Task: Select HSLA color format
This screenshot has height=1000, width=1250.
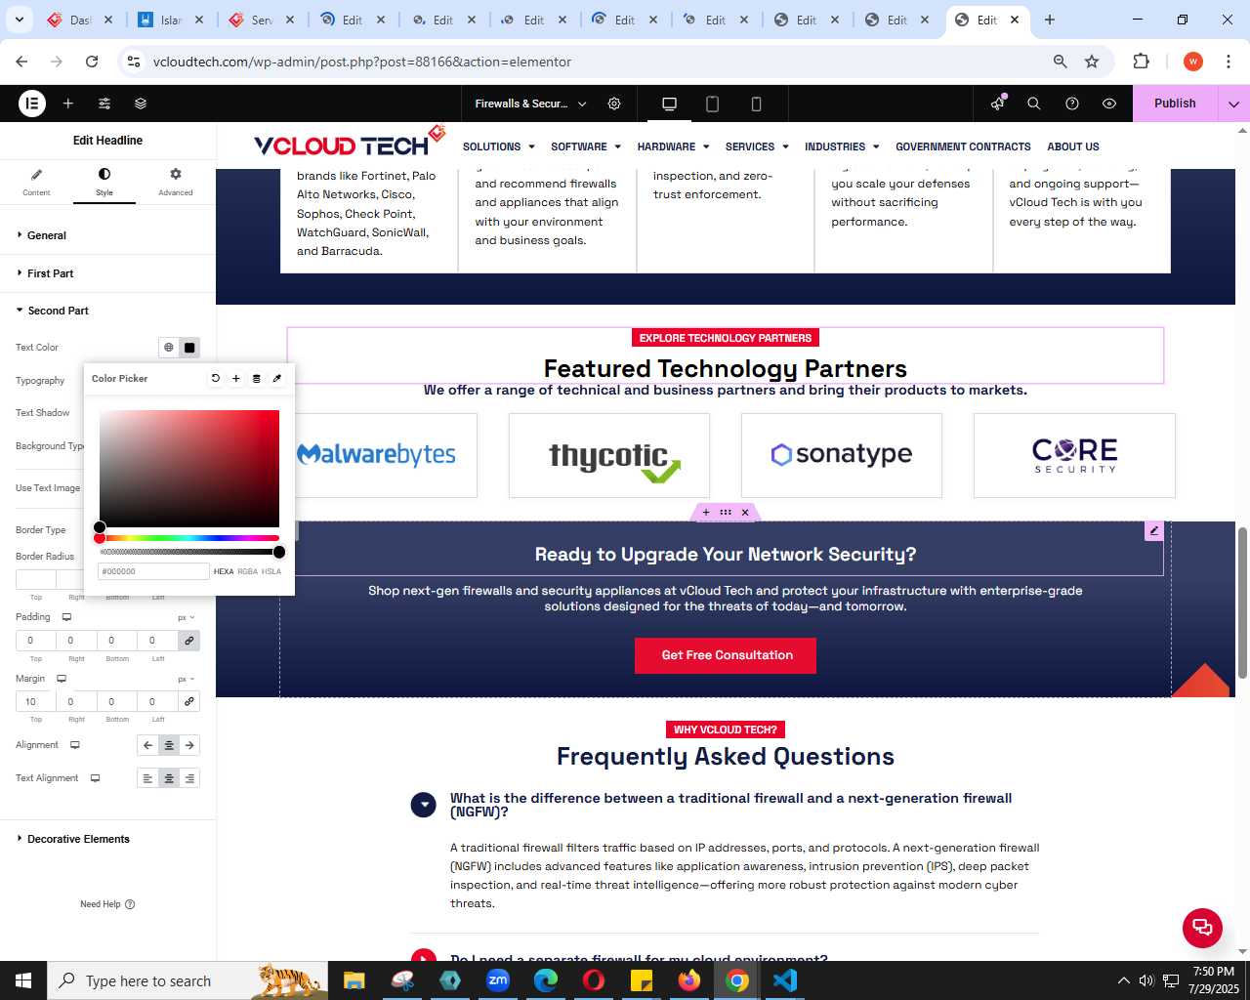Action: coord(271,571)
